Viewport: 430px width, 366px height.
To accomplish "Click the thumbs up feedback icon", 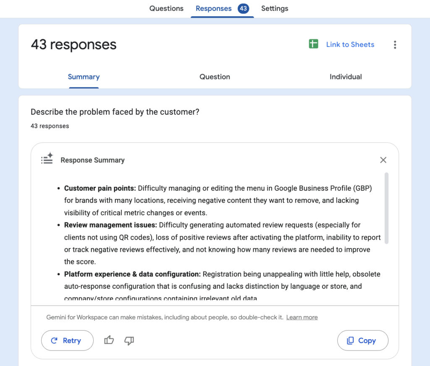I will click(109, 340).
